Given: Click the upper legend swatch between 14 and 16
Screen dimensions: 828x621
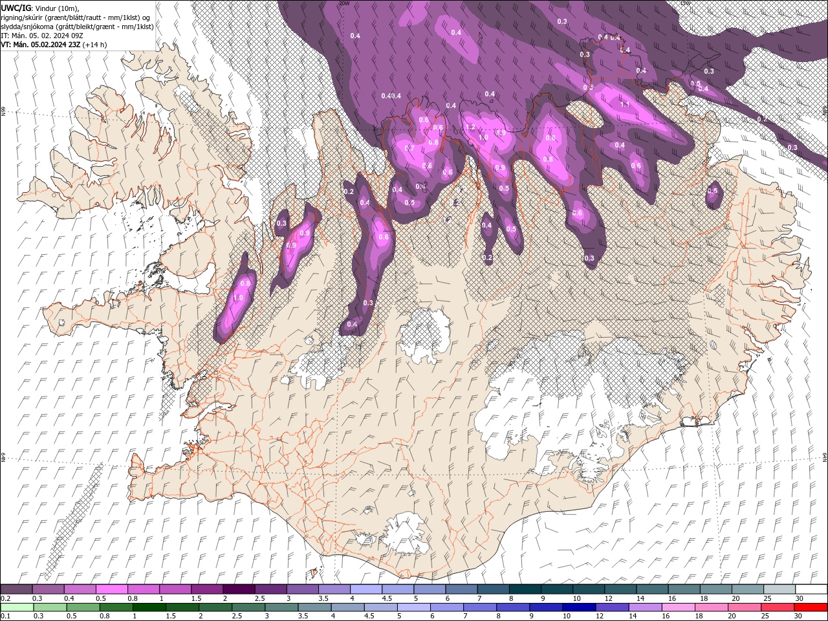Looking at the screenshot, I should pyautogui.click(x=651, y=589).
